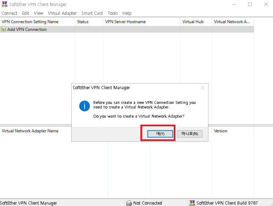273x206 pixels.
Task: Maximize the SoftEther main window
Action: click(x=250, y=4)
